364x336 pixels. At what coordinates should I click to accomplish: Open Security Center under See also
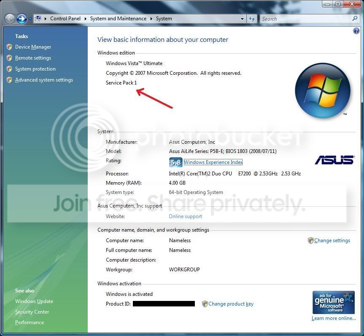tap(32, 312)
